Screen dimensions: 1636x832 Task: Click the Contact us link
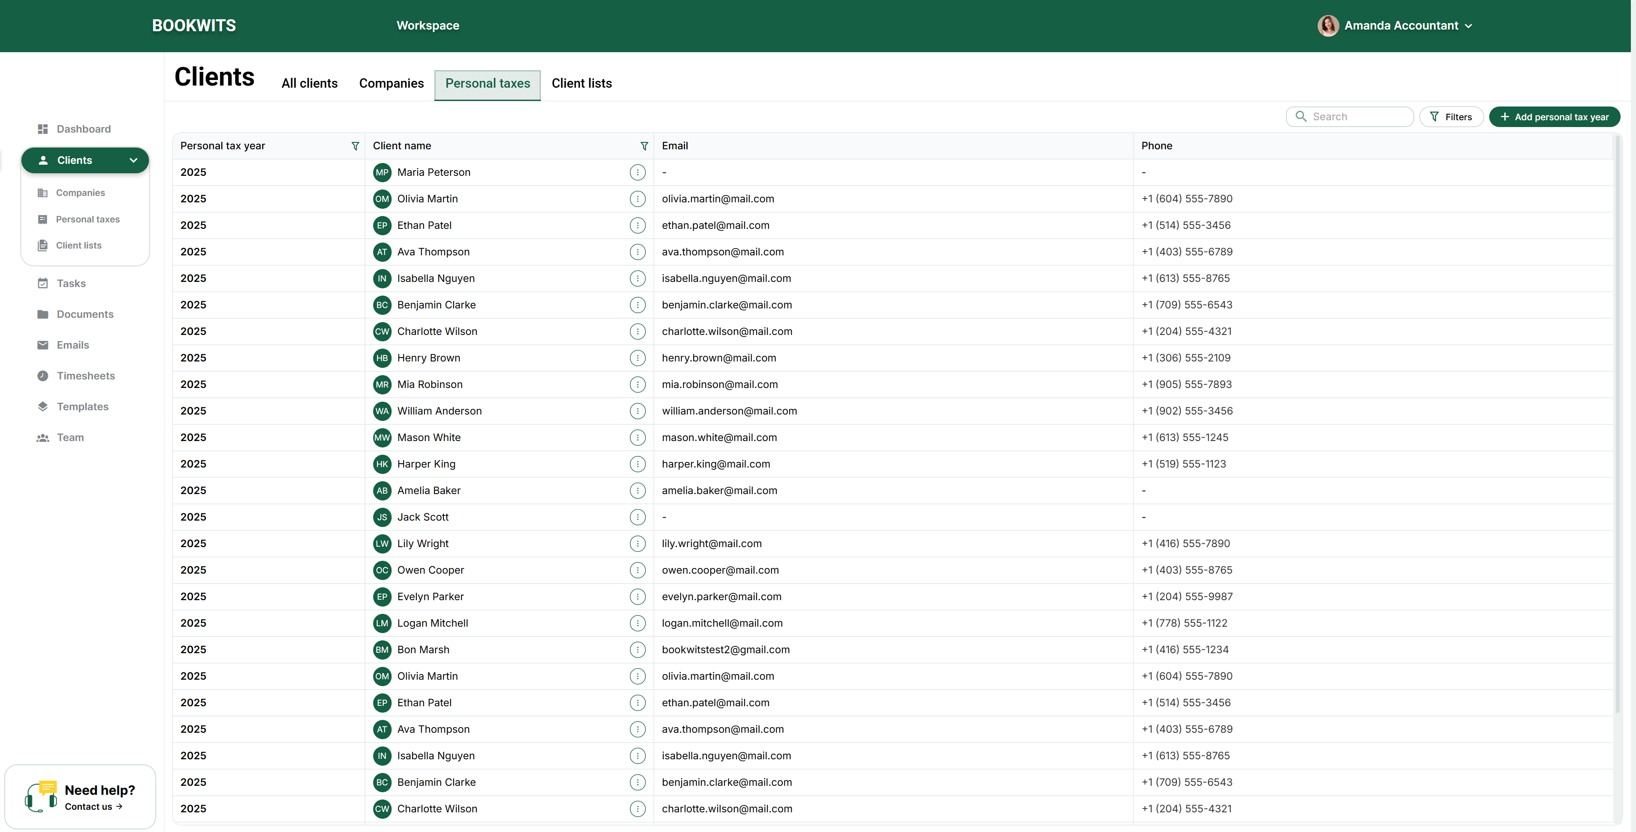[93, 807]
